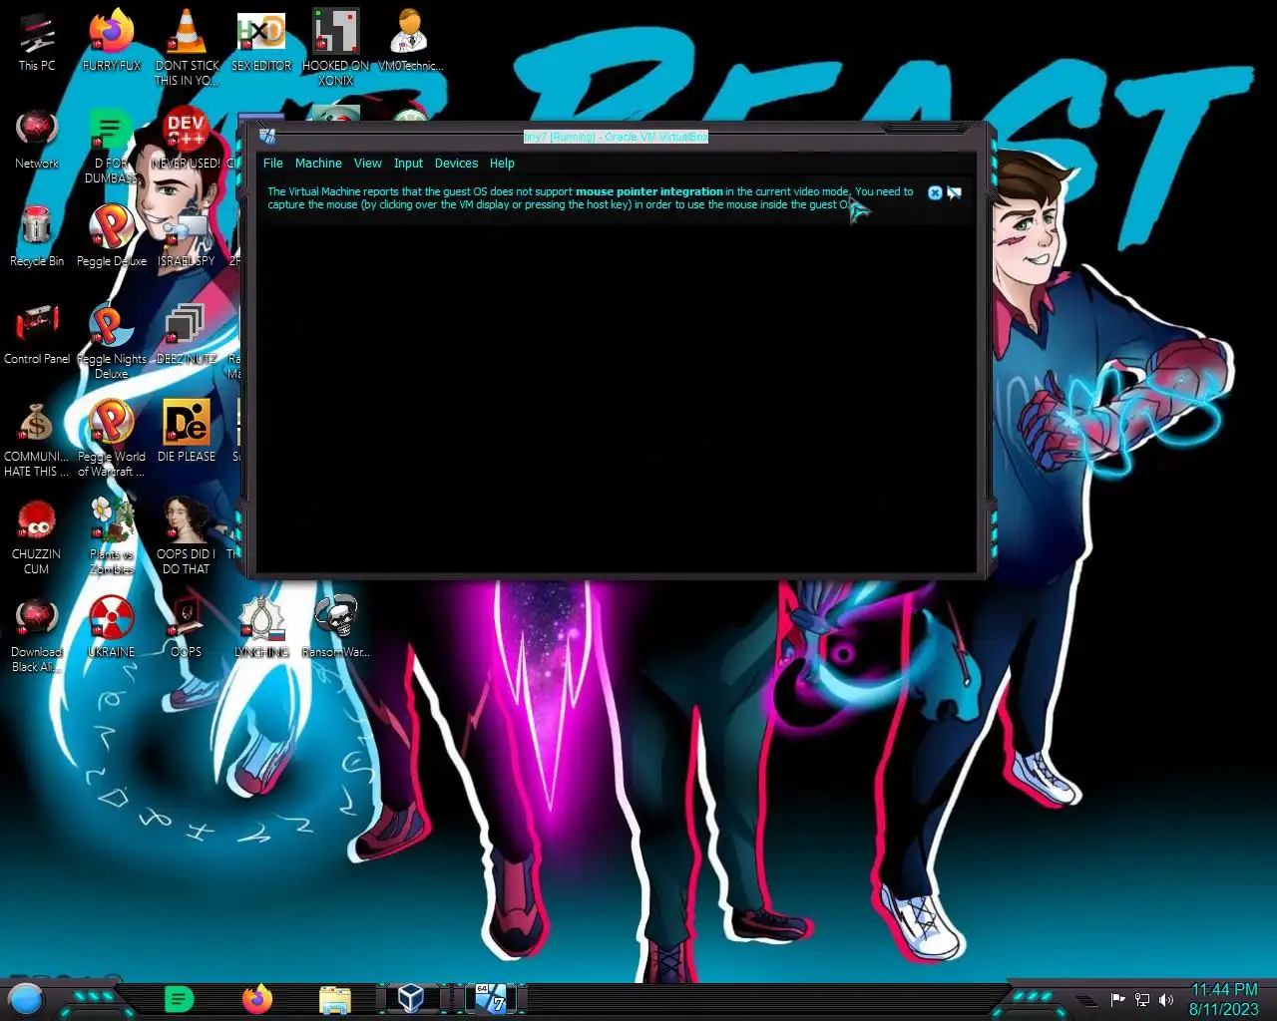
Task: Open File Explorer from the taskbar
Action: pos(334,999)
